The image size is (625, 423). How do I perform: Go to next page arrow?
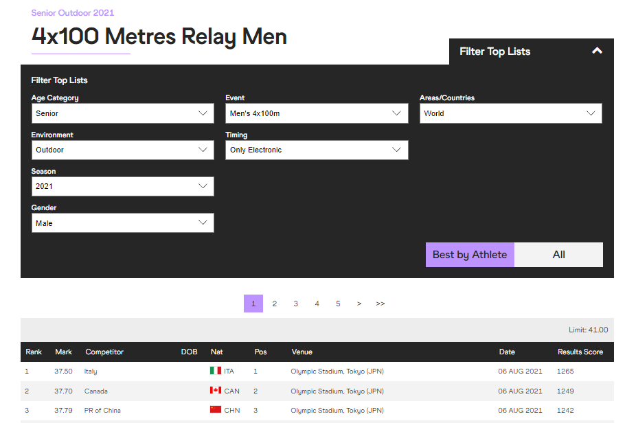pyautogui.click(x=359, y=304)
